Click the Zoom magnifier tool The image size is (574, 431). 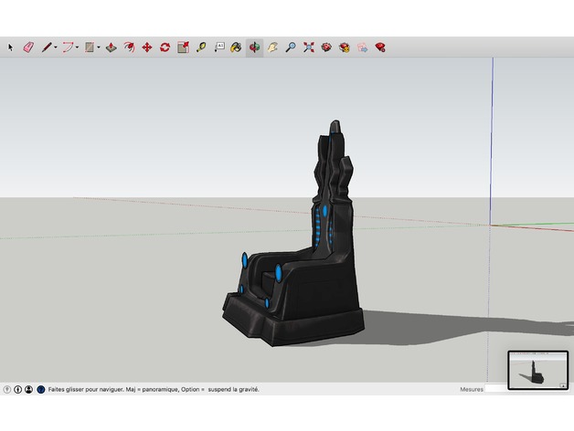[x=291, y=47]
